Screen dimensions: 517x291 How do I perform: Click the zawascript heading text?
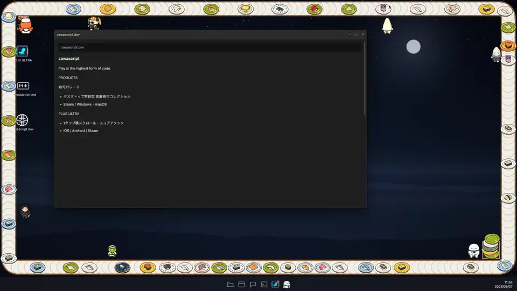click(x=69, y=58)
